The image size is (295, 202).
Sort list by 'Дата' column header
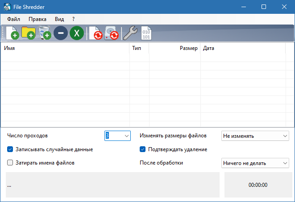pyautogui.click(x=243, y=48)
